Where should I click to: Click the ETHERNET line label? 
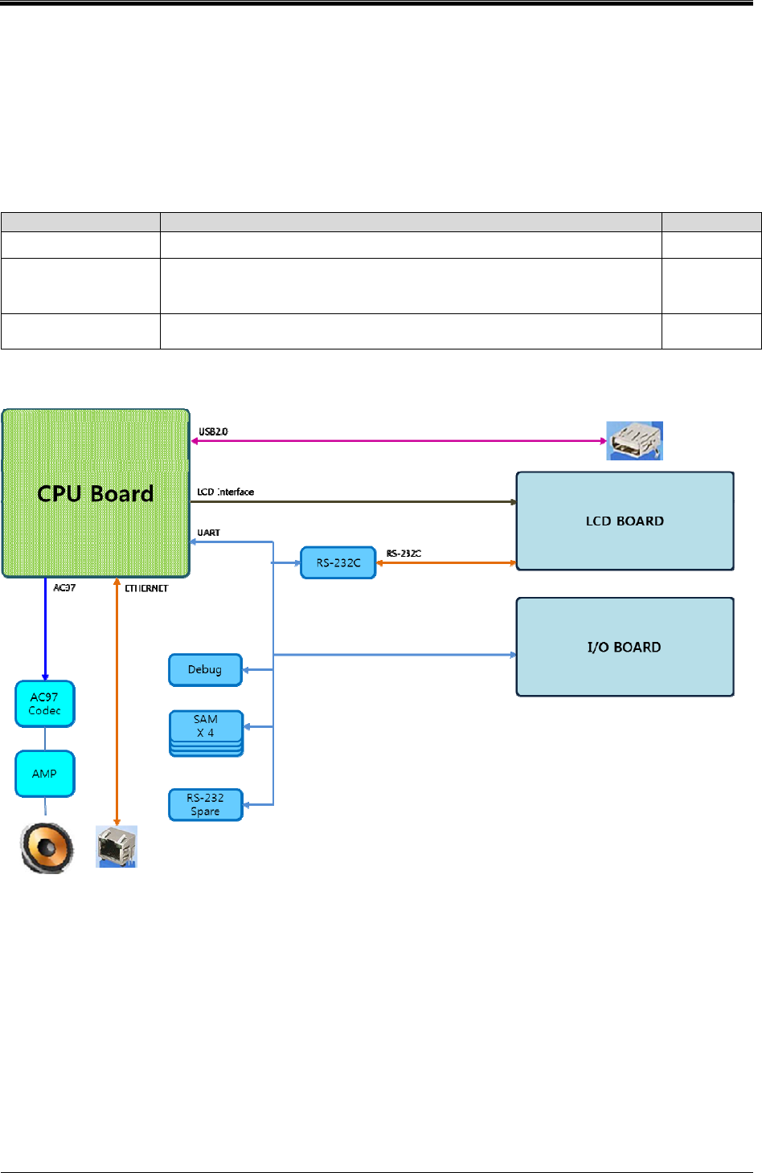coord(146,589)
